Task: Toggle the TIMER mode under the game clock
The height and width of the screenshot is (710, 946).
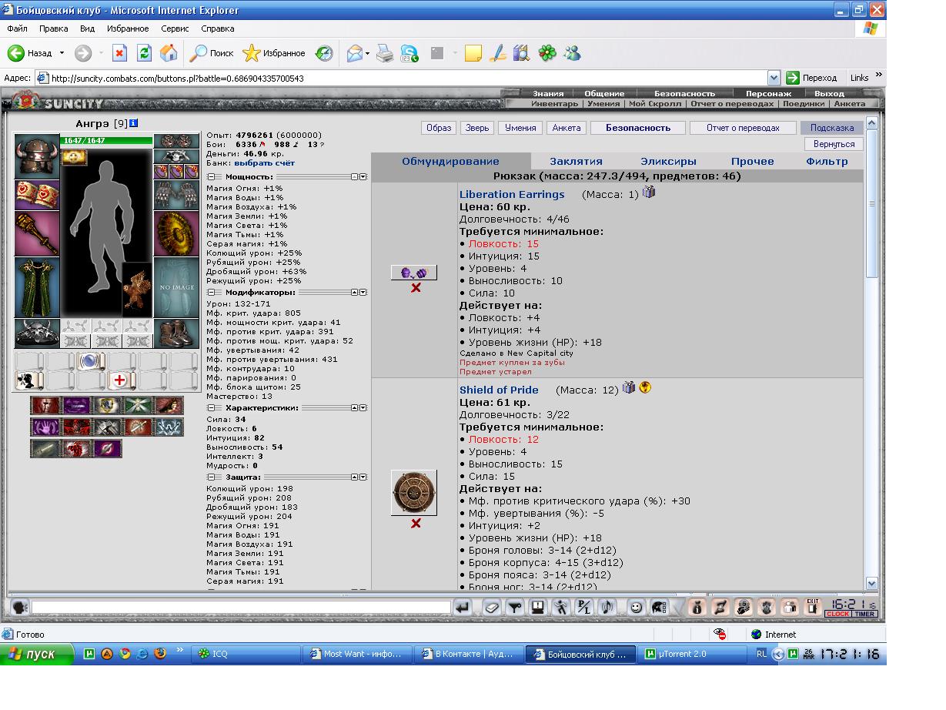Action: (864, 615)
